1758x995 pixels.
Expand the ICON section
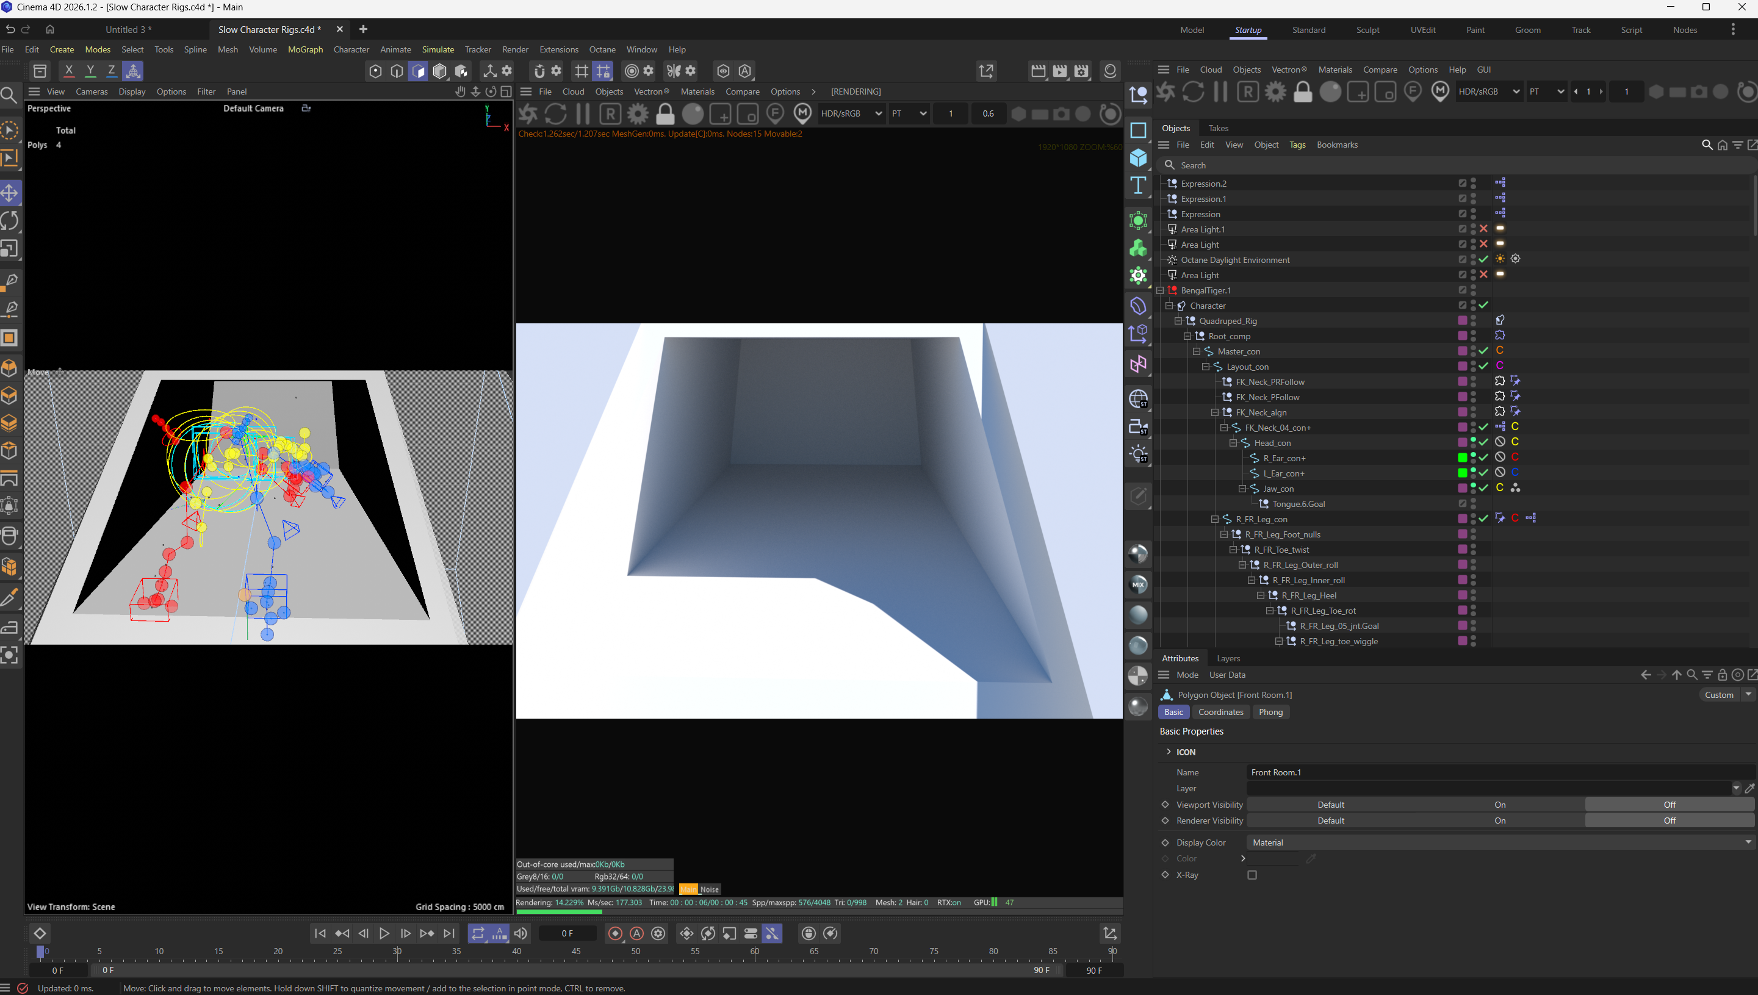pyautogui.click(x=1169, y=752)
